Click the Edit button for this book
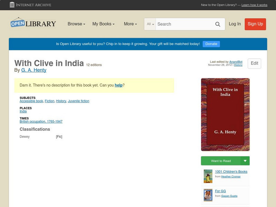 (254, 63)
